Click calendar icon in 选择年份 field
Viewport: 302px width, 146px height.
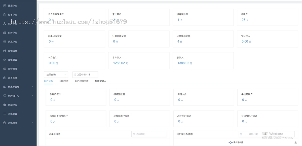pyautogui.click(x=134, y=134)
